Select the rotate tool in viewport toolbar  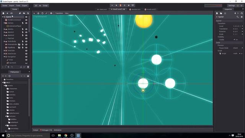pos(42,13)
